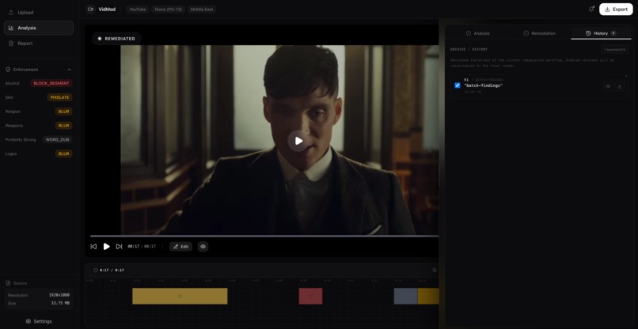Change the Religion BLUR action
This screenshot has width=638, height=329.
64,112
